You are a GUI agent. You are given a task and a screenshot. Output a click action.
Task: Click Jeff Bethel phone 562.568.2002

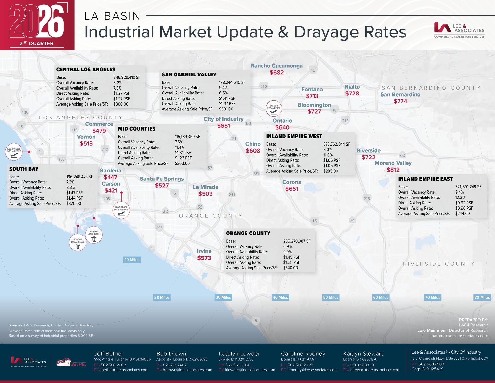pos(113,365)
